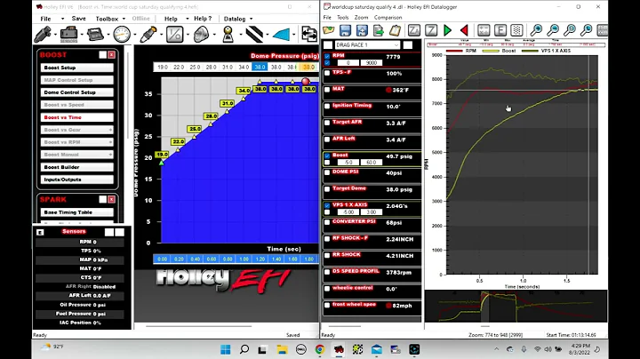The height and width of the screenshot is (359, 640).
Task: Click the fourth magnifier zoom icon
Action: [x=587, y=30]
